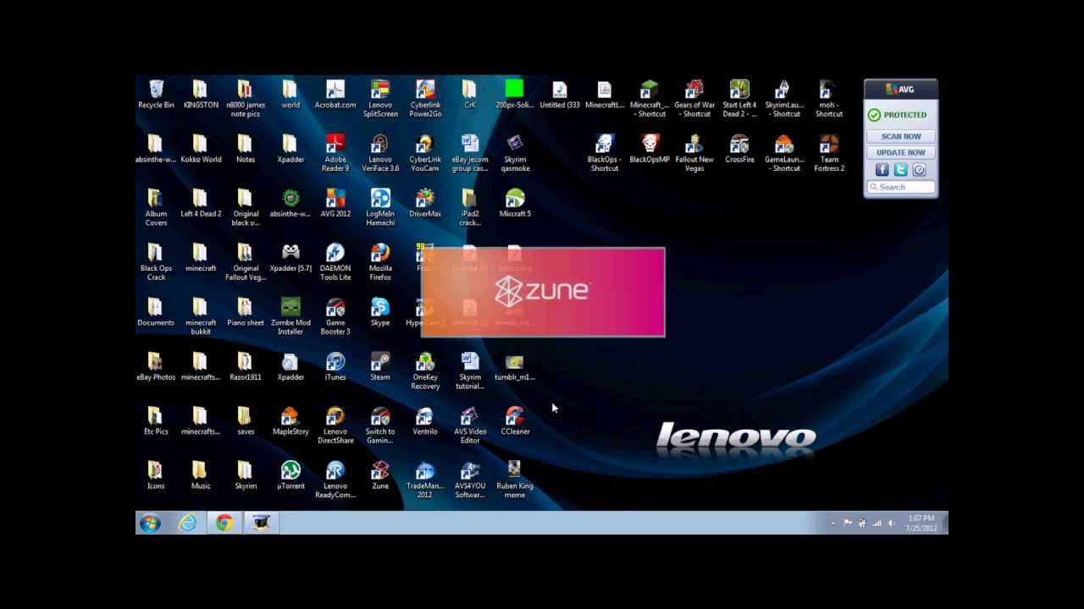Open the KINGSTON folder

(x=201, y=95)
